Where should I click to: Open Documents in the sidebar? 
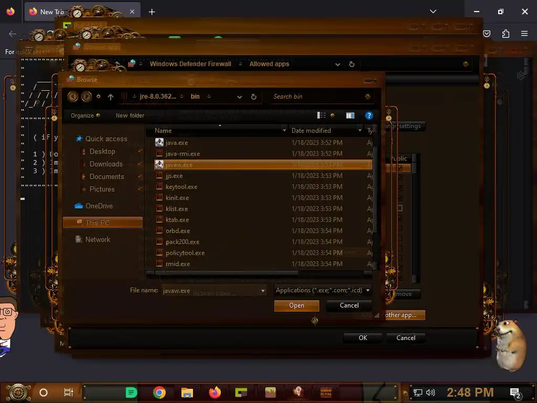(x=106, y=176)
